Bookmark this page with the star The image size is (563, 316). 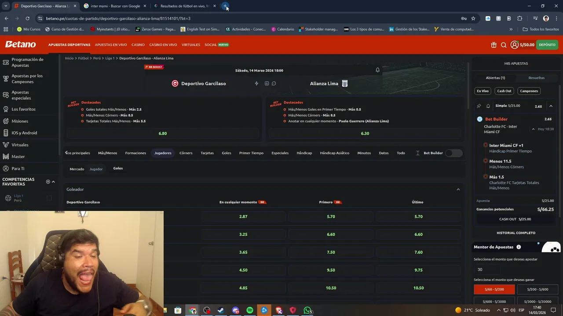click(473, 18)
